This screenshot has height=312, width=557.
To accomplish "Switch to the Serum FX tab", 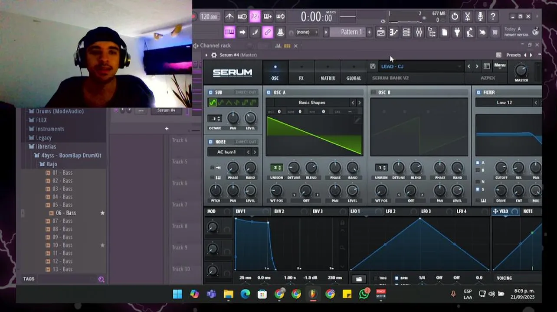I will pos(301,72).
